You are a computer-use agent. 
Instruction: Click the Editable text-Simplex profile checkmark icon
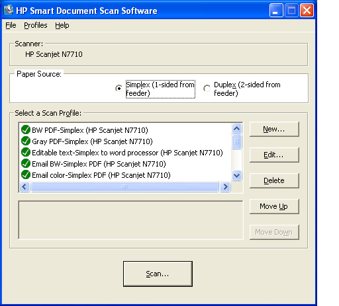[26, 152]
